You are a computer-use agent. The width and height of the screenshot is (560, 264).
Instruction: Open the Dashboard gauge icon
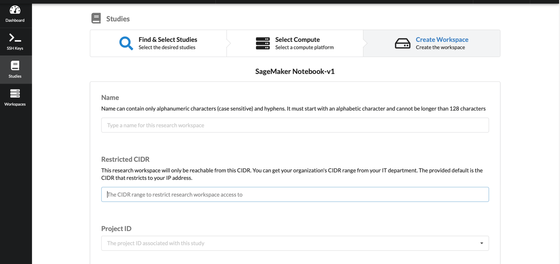click(15, 10)
